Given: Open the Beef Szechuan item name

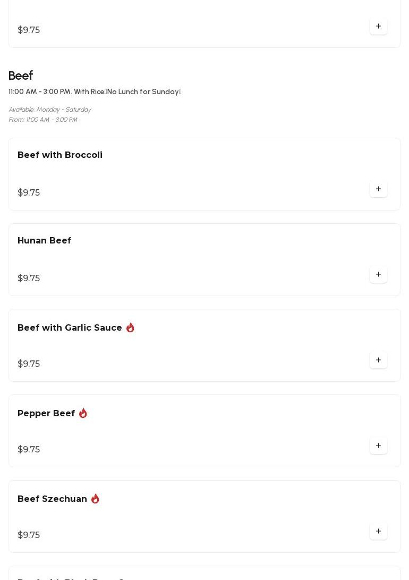Looking at the screenshot, I should (52, 499).
